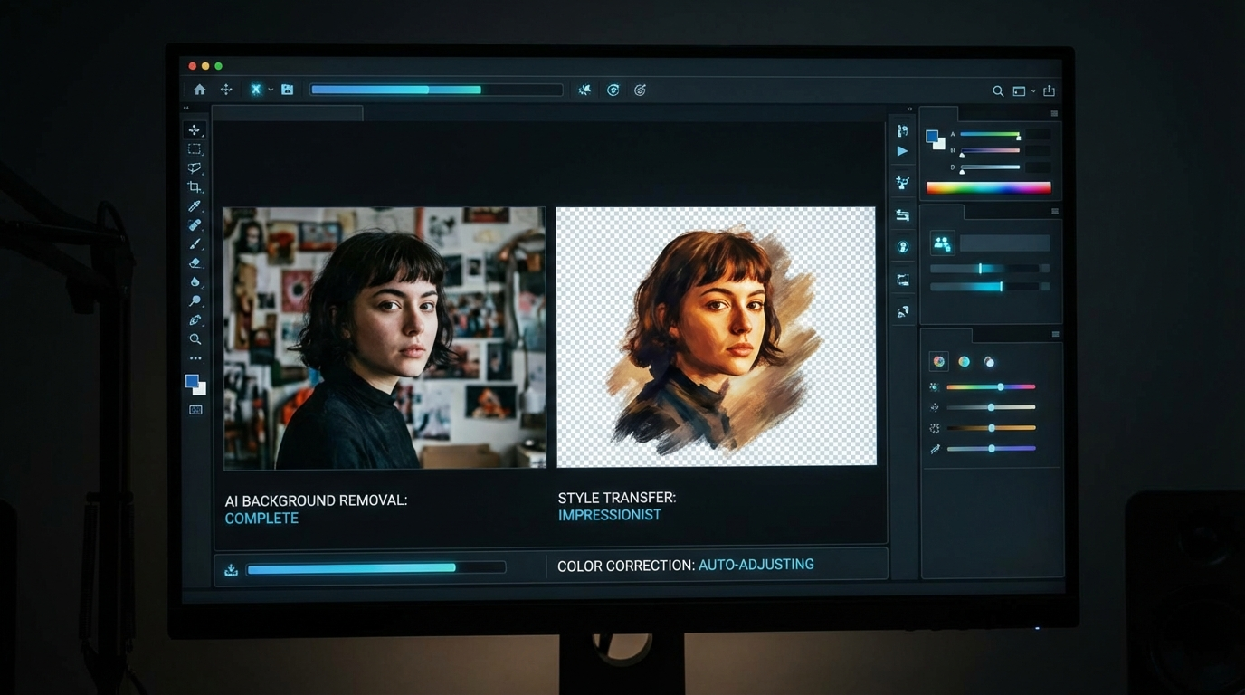Open the Home screen icon in top toolbar
Image resolution: width=1245 pixels, height=695 pixels.
click(x=198, y=90)
